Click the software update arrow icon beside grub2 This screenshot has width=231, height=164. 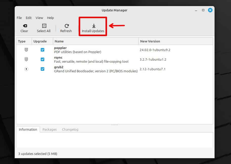pyautogui.click(x=26, y=69)
